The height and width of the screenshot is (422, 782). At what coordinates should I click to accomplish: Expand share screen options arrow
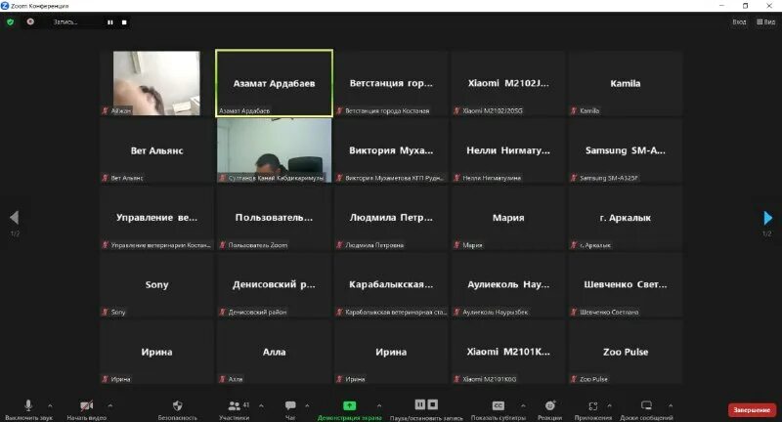point(379,405)
